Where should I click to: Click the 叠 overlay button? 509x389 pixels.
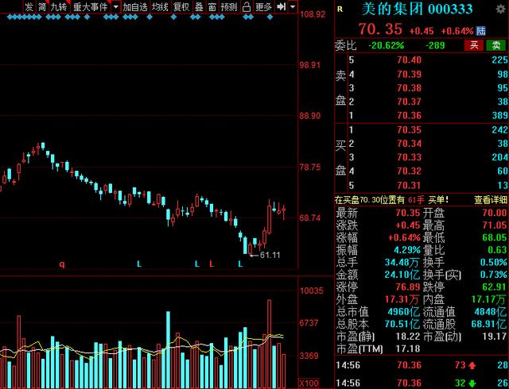coord(199,7)
